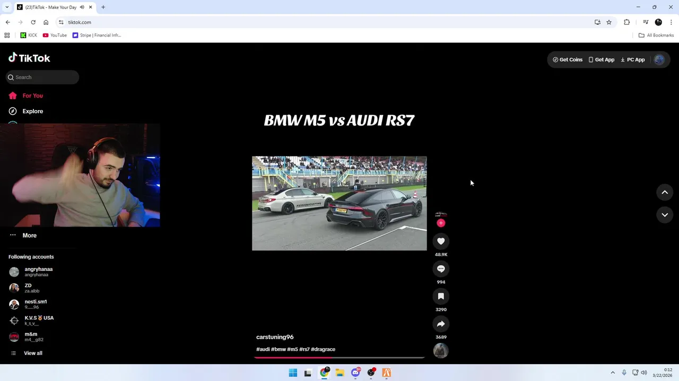Click the Get App button
Image resolution: width=679 pixels, height=381 pixels.
(x=601, y=60)
